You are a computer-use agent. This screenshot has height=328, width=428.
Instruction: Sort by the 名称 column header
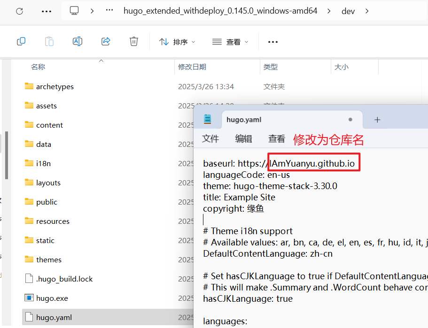[38, 67]
